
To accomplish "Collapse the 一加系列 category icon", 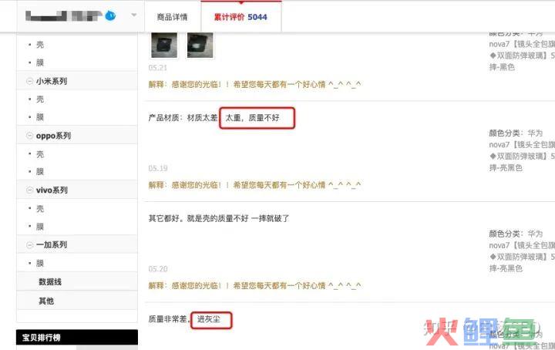I will (30, 244).
